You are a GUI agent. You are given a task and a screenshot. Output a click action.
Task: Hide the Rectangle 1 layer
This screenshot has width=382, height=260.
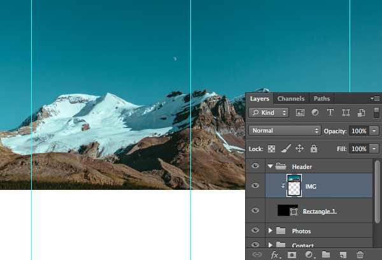[255, 210]
